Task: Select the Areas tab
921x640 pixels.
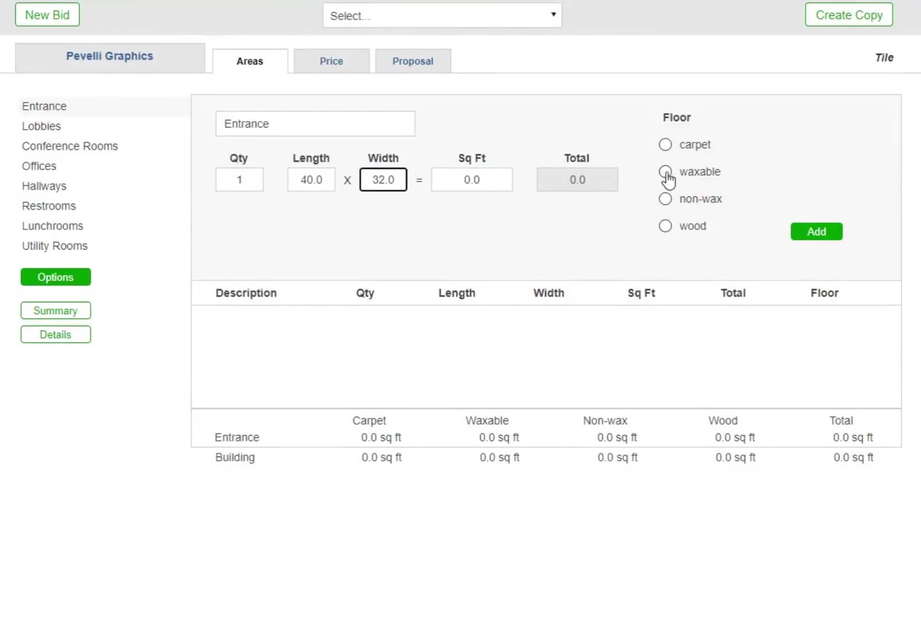Action: coord(250,61)
